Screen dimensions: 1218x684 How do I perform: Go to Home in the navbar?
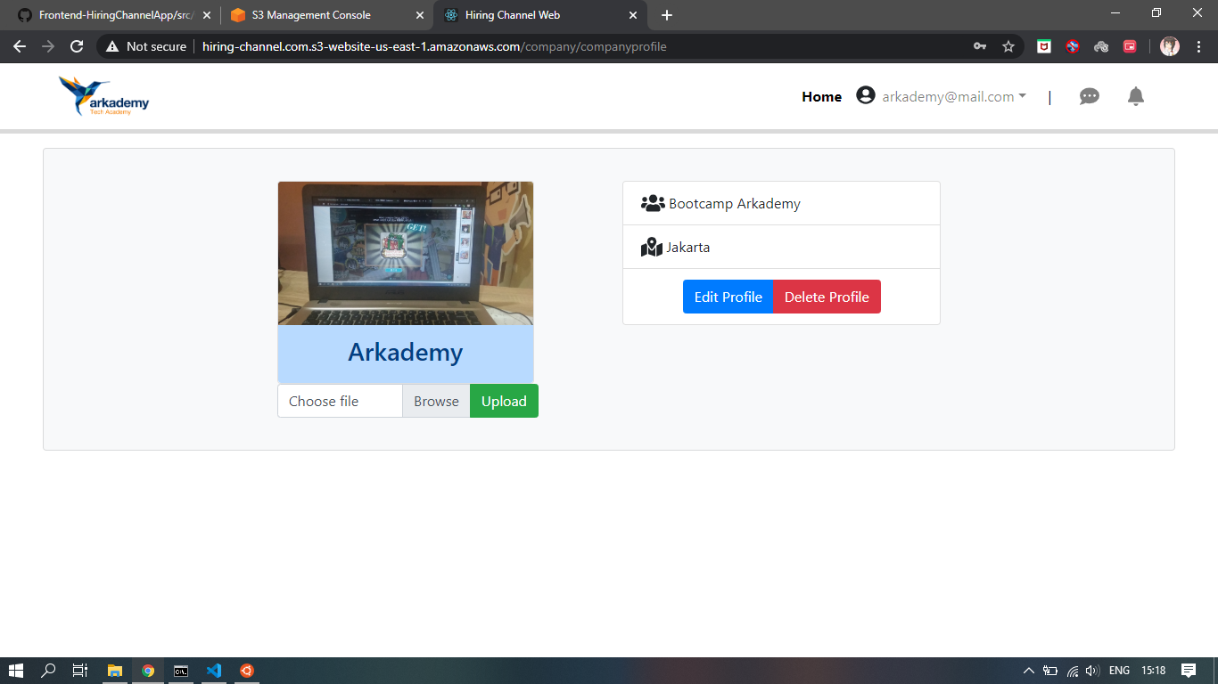point(821,96)
